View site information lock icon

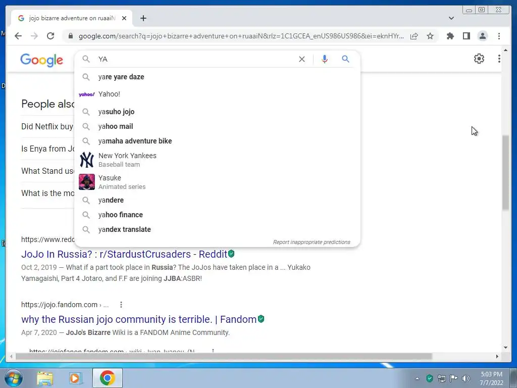pyautogui.click(x=70, y=36)
